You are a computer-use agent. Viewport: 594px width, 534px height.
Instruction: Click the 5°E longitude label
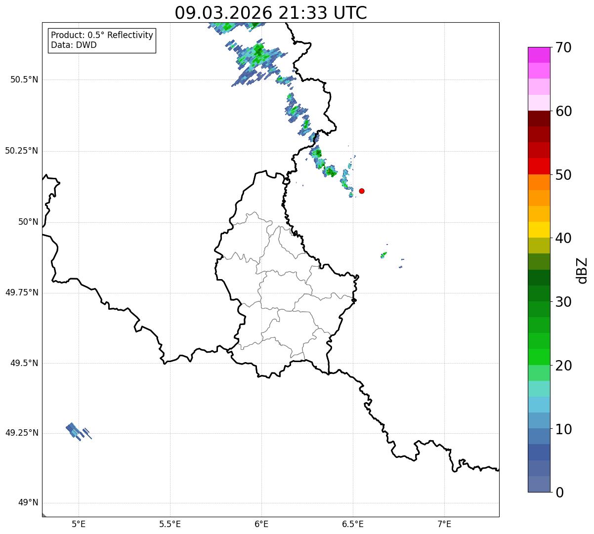click(79, 524)
